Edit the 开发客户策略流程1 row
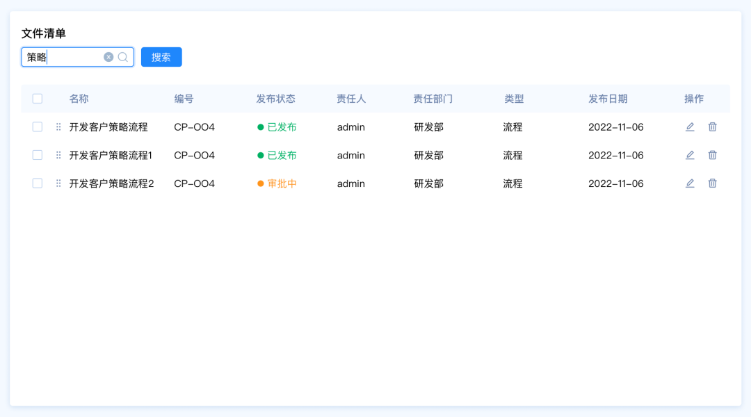 (690, 155)
